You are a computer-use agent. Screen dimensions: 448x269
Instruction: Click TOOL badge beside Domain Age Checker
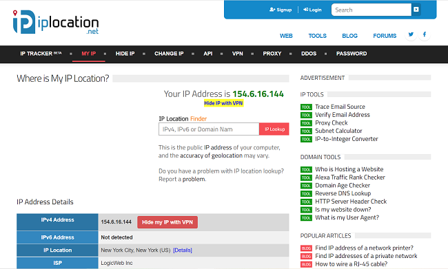click(x=306, y=186)
